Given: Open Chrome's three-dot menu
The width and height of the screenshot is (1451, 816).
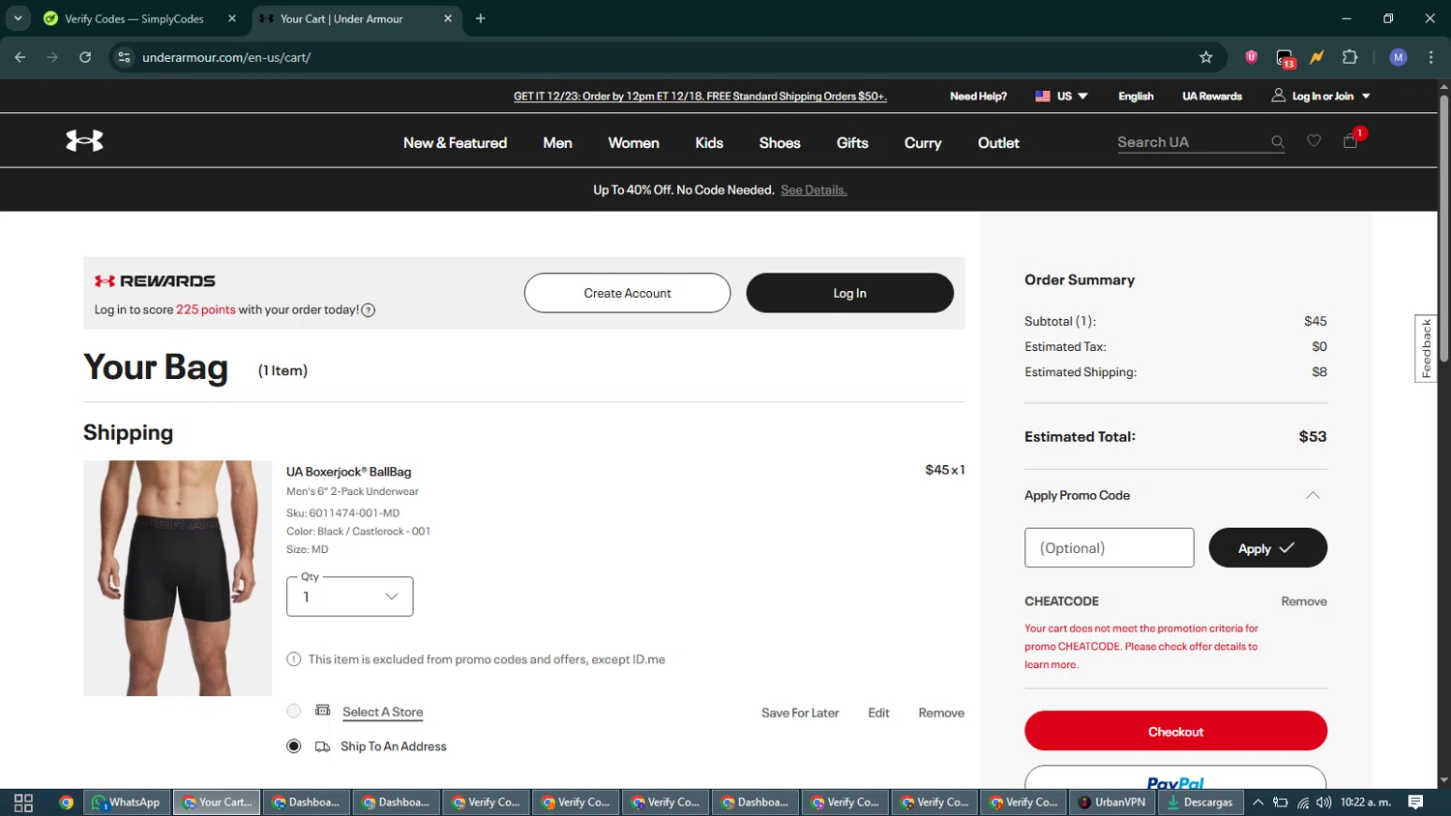Looking at the screenshot, I should pos(1431,57).
